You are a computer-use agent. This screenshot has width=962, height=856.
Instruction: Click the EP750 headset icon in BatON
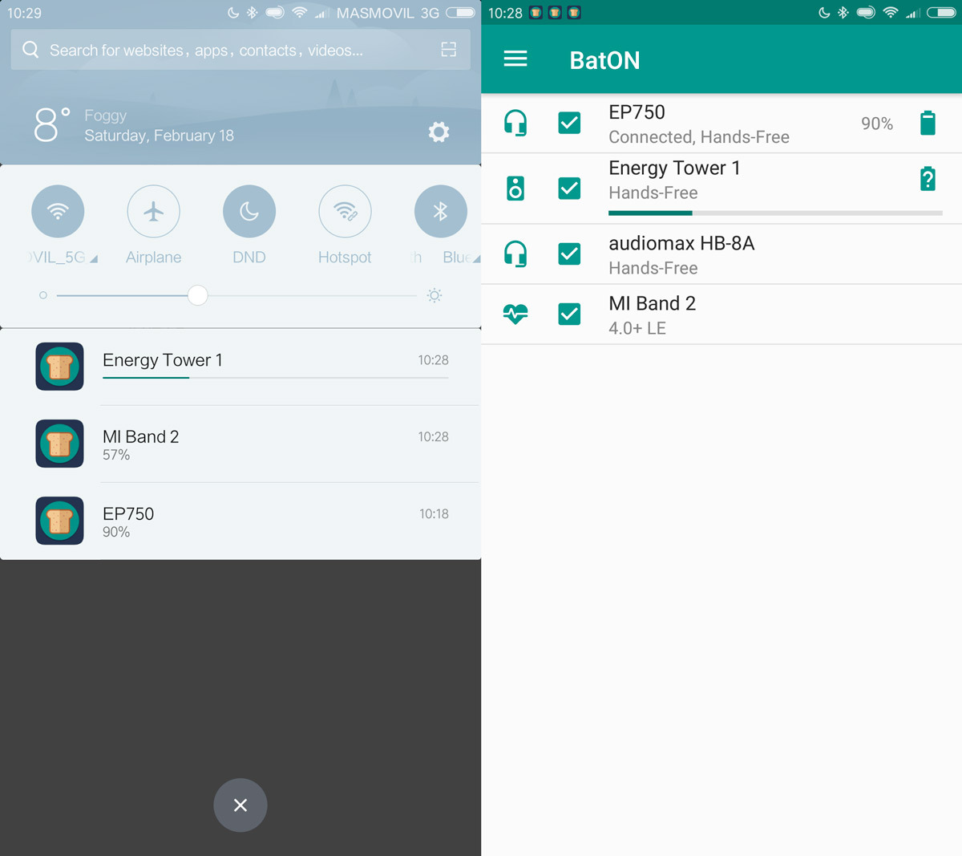(515, 123)
